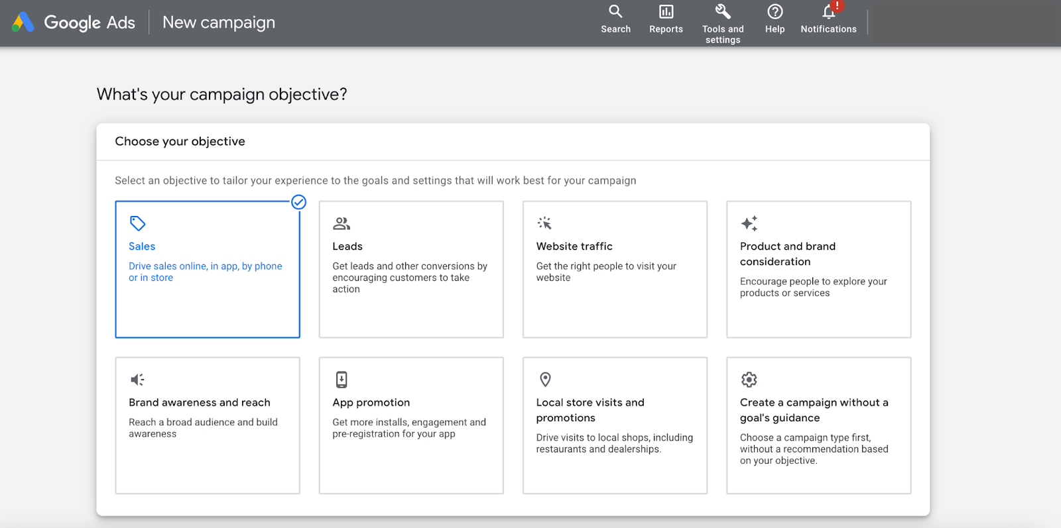Open the Reports chart icon

[x=666, y=11]
